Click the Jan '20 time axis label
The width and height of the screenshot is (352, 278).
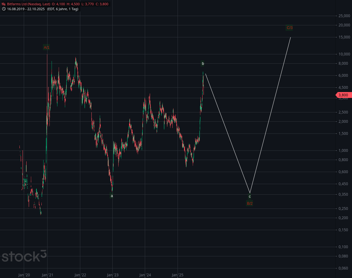tap(24, 275)
